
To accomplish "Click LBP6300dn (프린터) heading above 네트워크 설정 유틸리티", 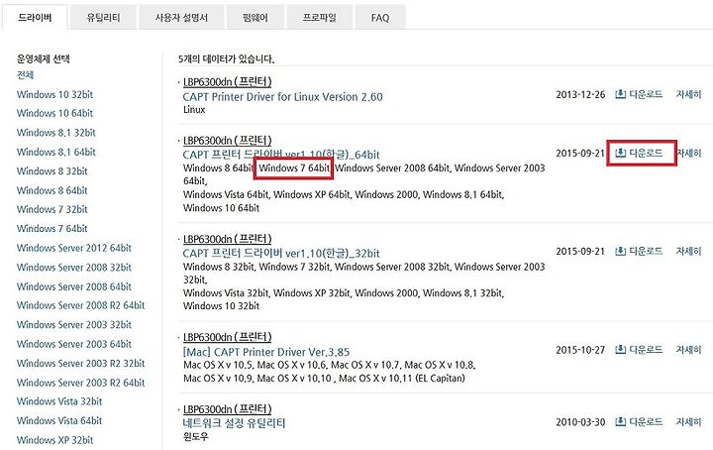I will (x=228, y=409).
